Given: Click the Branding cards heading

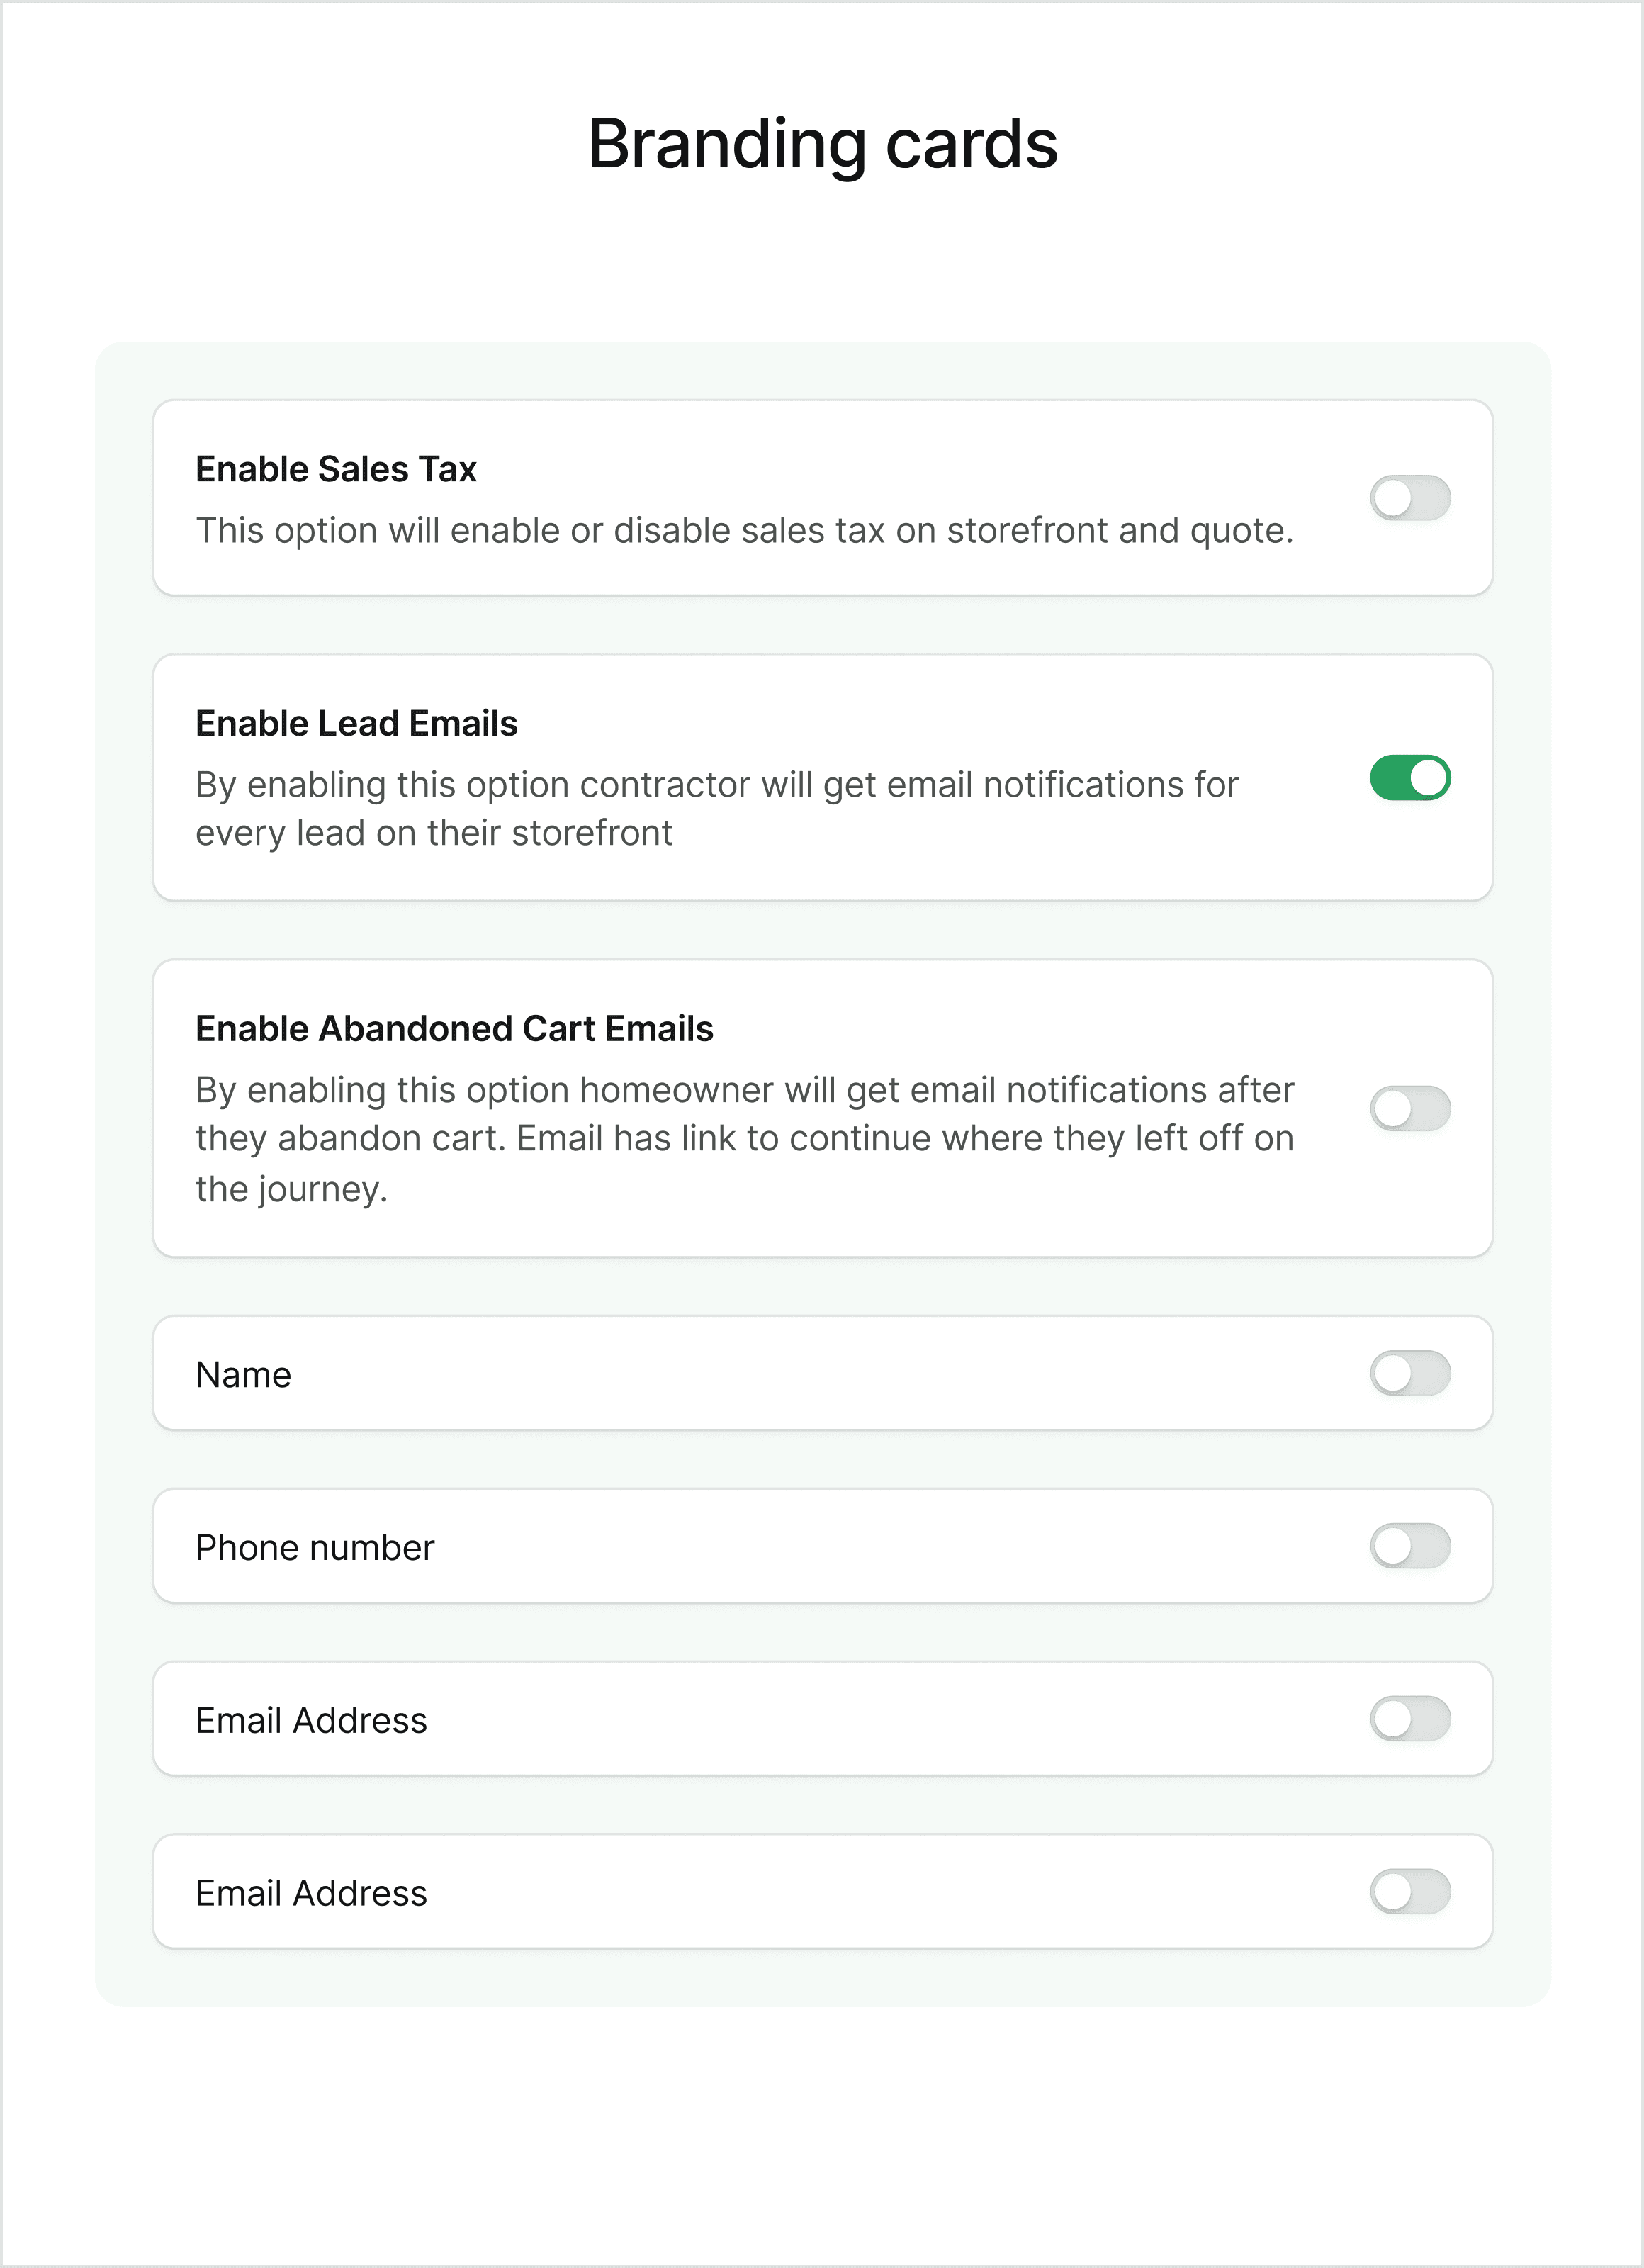Looking at the screenshot, I should [x=822, y=144].
